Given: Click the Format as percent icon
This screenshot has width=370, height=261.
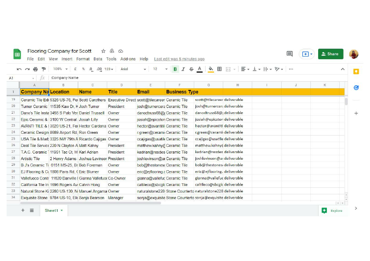Looking at the screenshot, I should pos(83,69).
